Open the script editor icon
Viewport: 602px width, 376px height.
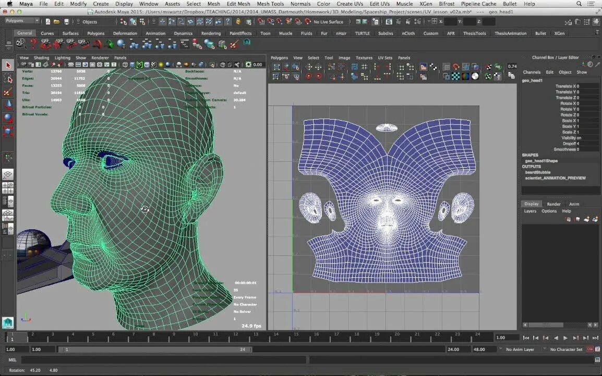click(x=597, y=360)
